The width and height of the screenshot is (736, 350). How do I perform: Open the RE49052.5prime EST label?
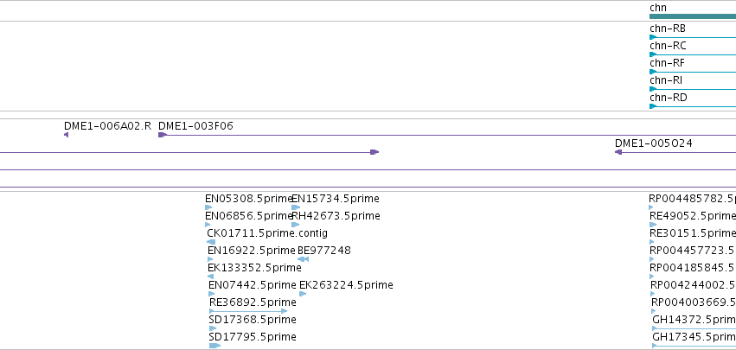click(x=693, y=216)
